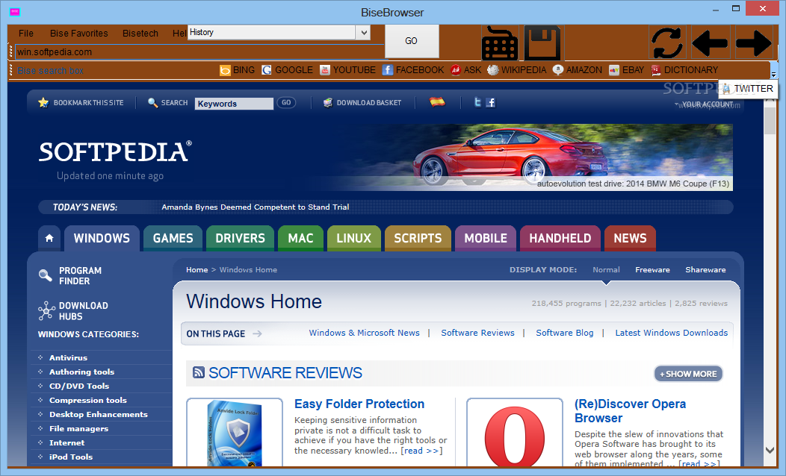
Task: Switch to the SCRIPTS tab
Action: [418, 238]
